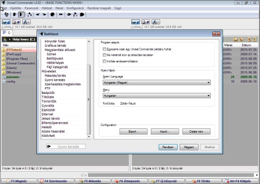
Task: Click the pressed view-mode button in main toolbar
Action: tap(21, 15)
